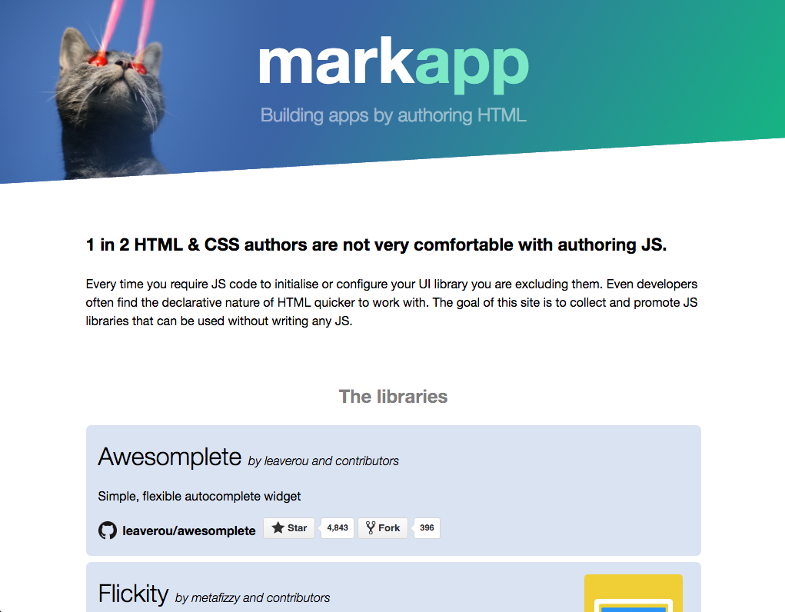Click 'Simple, flexible autocomplete widget' description
The width and height of the screenshot is (785, 612).
[x=199, y=497]
